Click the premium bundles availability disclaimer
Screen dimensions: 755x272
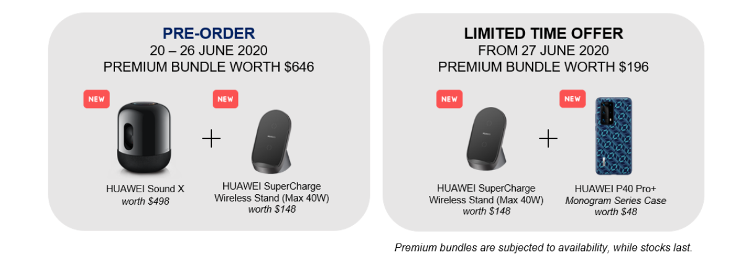(x=543, y=247)
